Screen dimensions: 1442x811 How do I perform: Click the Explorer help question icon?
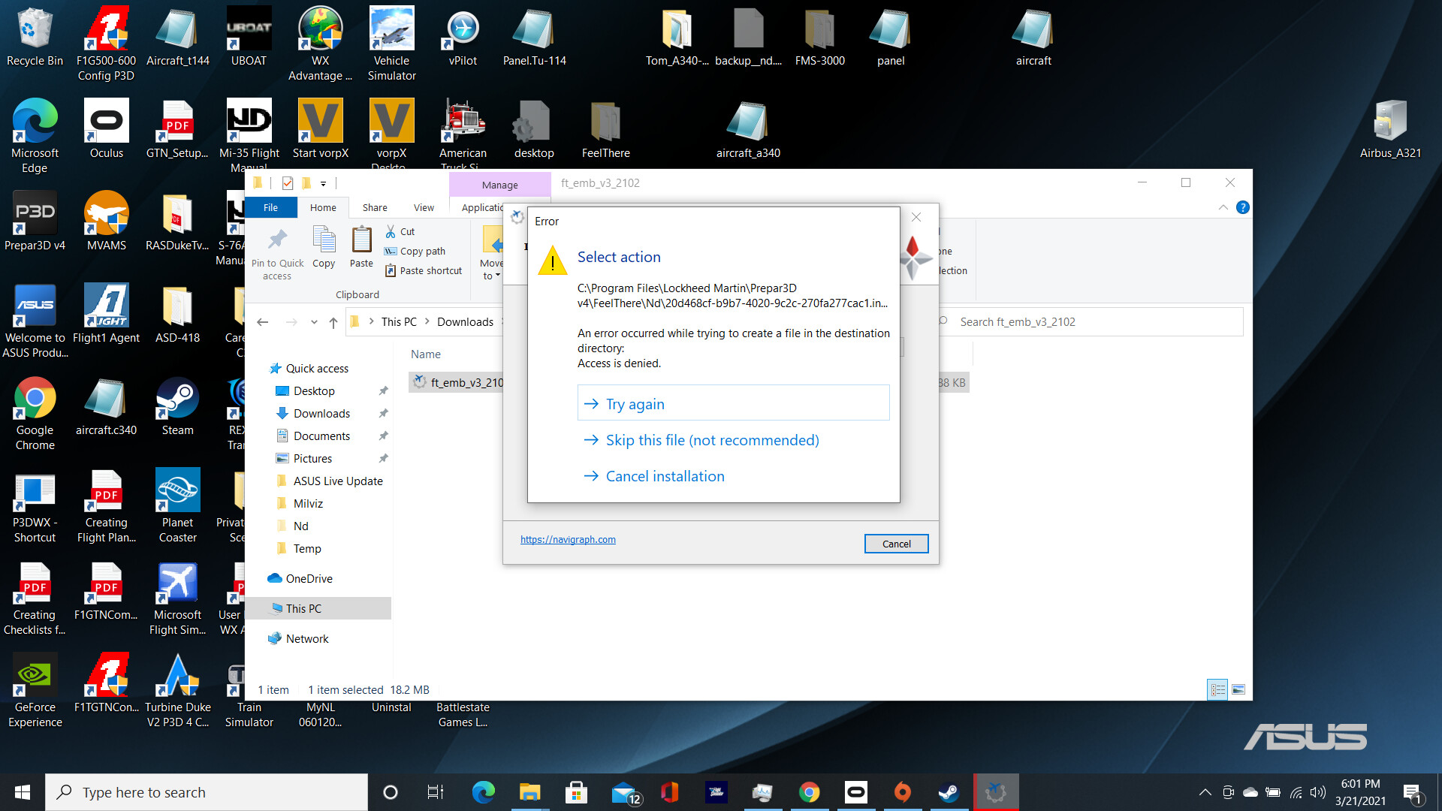point(1243,207)
